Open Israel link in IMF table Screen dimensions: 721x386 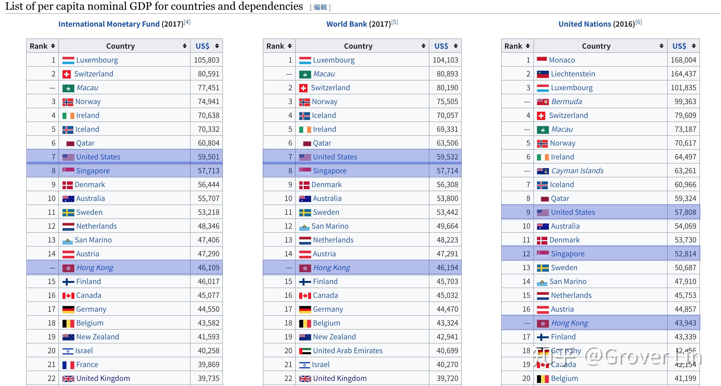84,351
